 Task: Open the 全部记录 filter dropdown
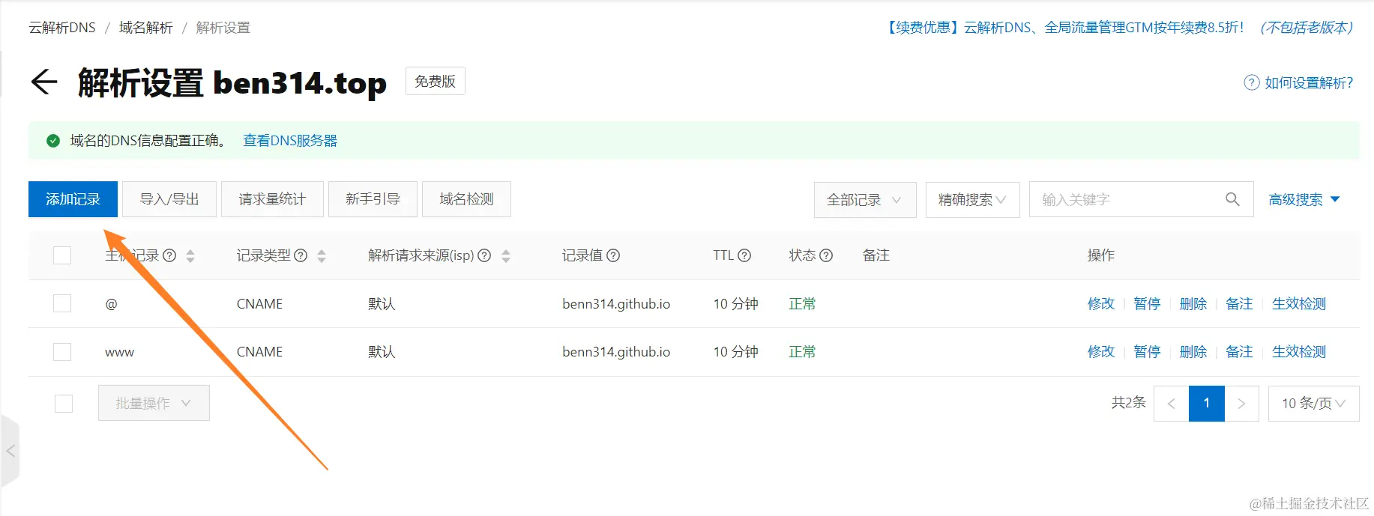click(x=865, y=200)
